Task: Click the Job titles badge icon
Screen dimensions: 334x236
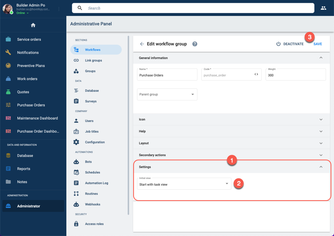Action: [x=76, y=131]
